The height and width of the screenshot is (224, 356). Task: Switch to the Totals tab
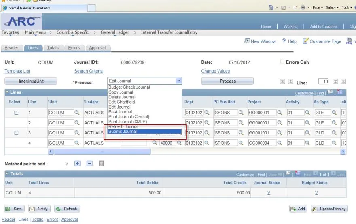click(x=53, y=48)
